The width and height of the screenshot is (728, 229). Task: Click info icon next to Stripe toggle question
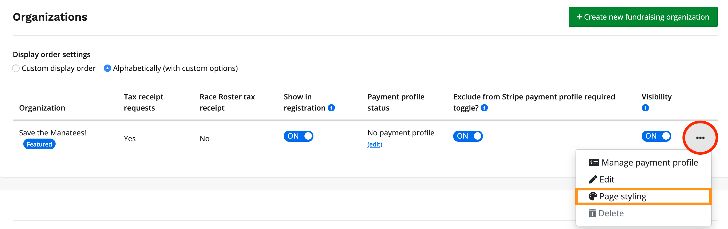484,108
